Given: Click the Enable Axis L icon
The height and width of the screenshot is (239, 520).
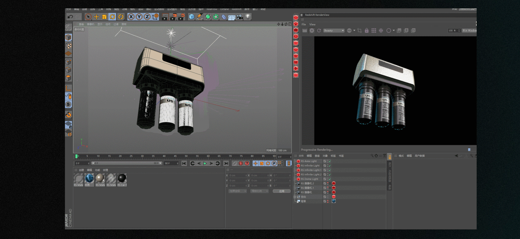Looking at the screenshot, I should 68,88.
